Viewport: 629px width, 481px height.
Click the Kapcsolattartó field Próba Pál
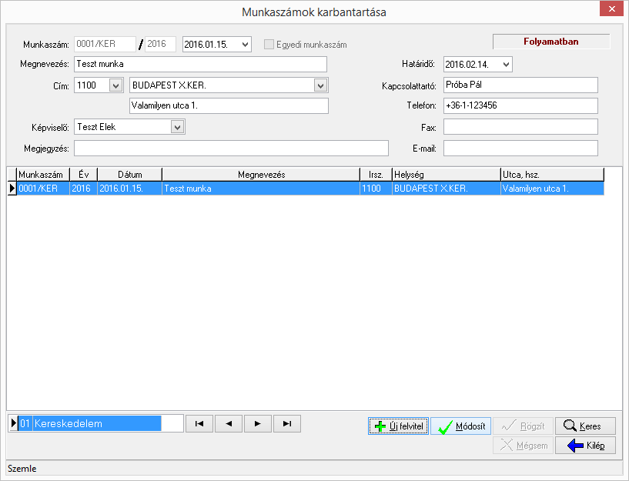pos(520,85)
